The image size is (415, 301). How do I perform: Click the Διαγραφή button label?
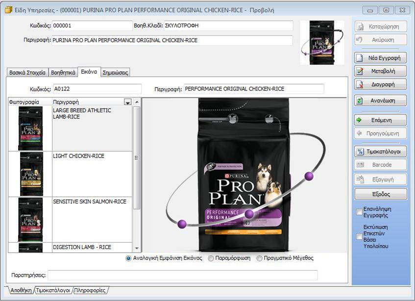(x=383, y=85)
